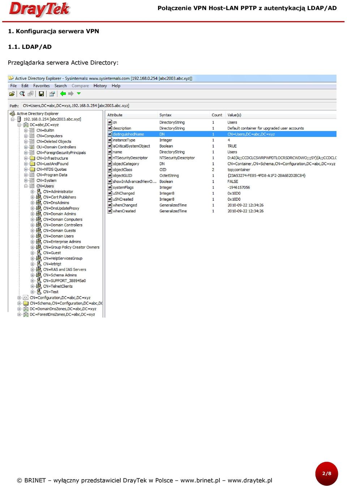Select the whenCreated attribute row
The image size is (347, 486).
coord(222,211)
